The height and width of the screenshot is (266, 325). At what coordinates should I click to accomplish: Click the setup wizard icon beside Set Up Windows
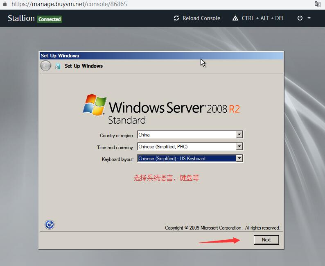pyautogui.click(x=57, y=66)
